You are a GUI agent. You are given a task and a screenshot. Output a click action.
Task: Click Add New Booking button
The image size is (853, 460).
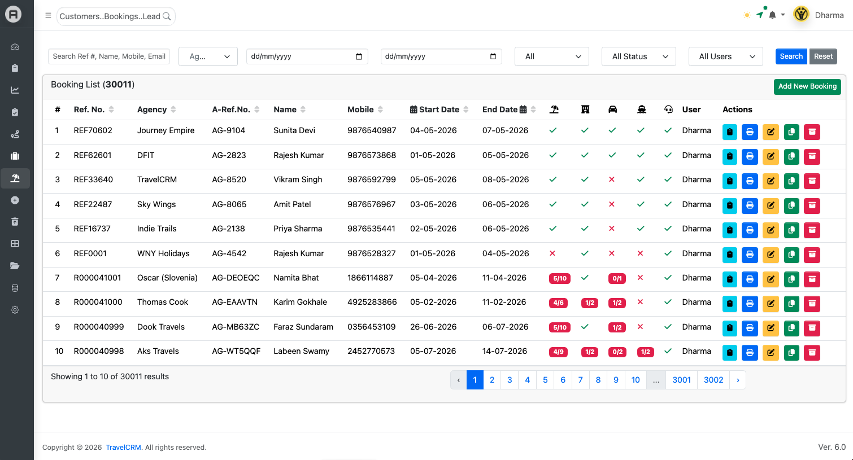tap(807, 86)
